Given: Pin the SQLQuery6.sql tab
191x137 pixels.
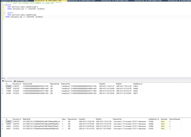Looking at the screenshot, I should click(64, 1).
